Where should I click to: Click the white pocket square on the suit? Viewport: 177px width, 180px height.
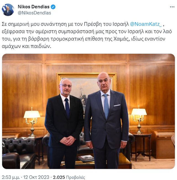[x=117, y=105]
